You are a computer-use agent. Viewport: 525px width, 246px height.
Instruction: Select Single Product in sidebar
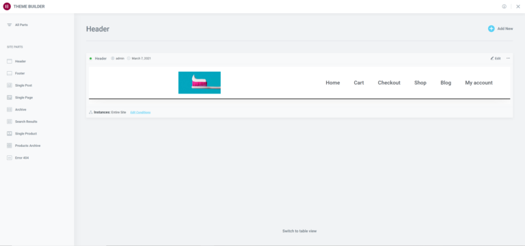click(26, 133)
